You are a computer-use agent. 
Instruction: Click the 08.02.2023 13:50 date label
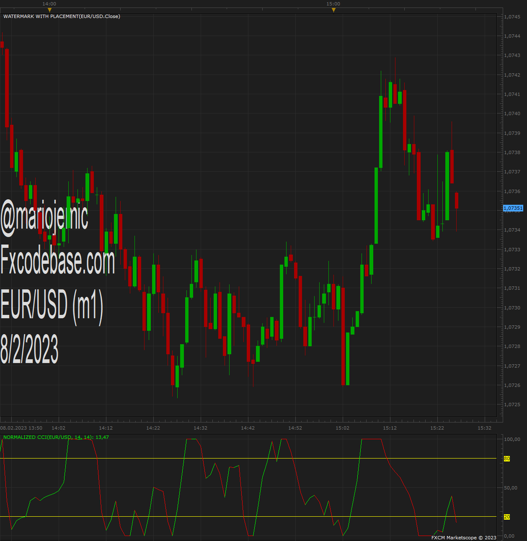point(21,428)
